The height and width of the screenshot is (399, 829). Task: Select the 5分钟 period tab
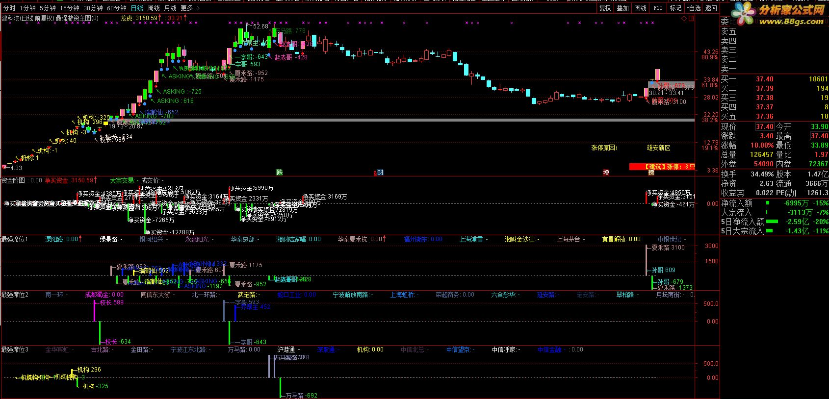[48, 8]
